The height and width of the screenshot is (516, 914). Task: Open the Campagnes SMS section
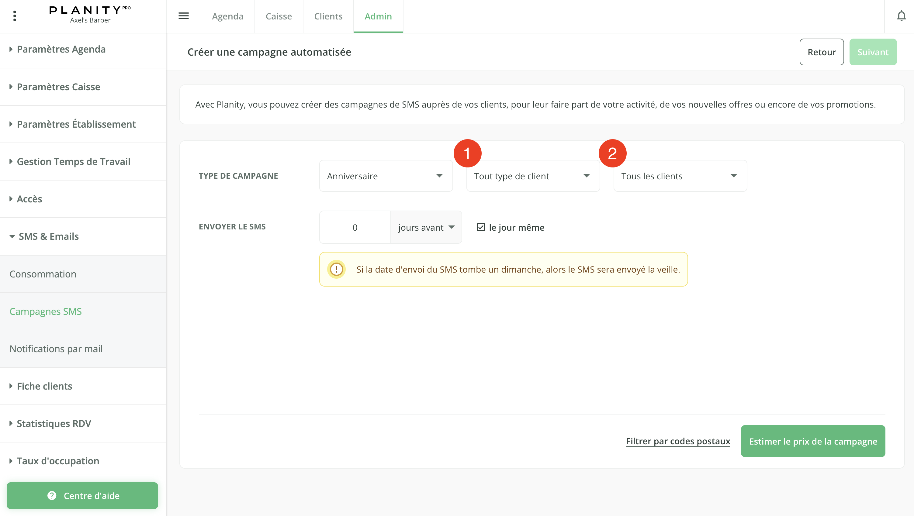coord(46,311)
